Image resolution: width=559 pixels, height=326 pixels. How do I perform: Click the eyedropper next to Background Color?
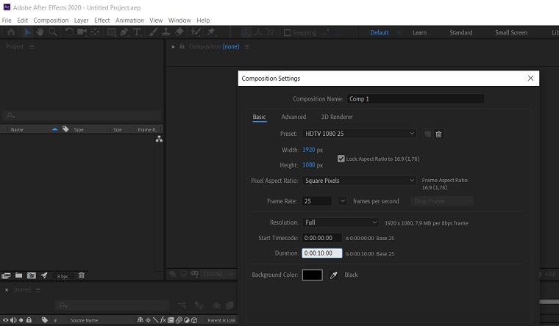[x=333, y=275]
